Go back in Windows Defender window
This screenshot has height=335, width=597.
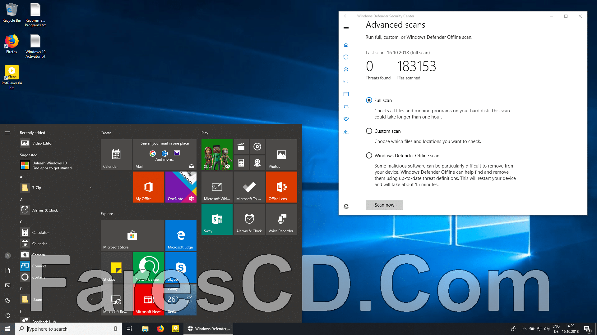346,16
